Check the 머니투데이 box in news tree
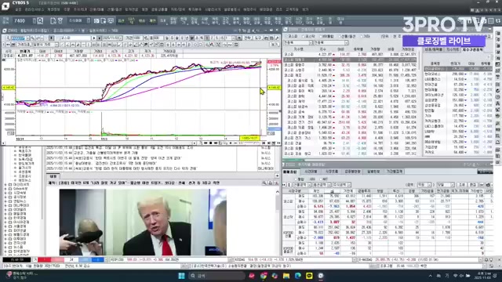Image resolution: width=502 pixels, height=282 pixels. point(10,205)
